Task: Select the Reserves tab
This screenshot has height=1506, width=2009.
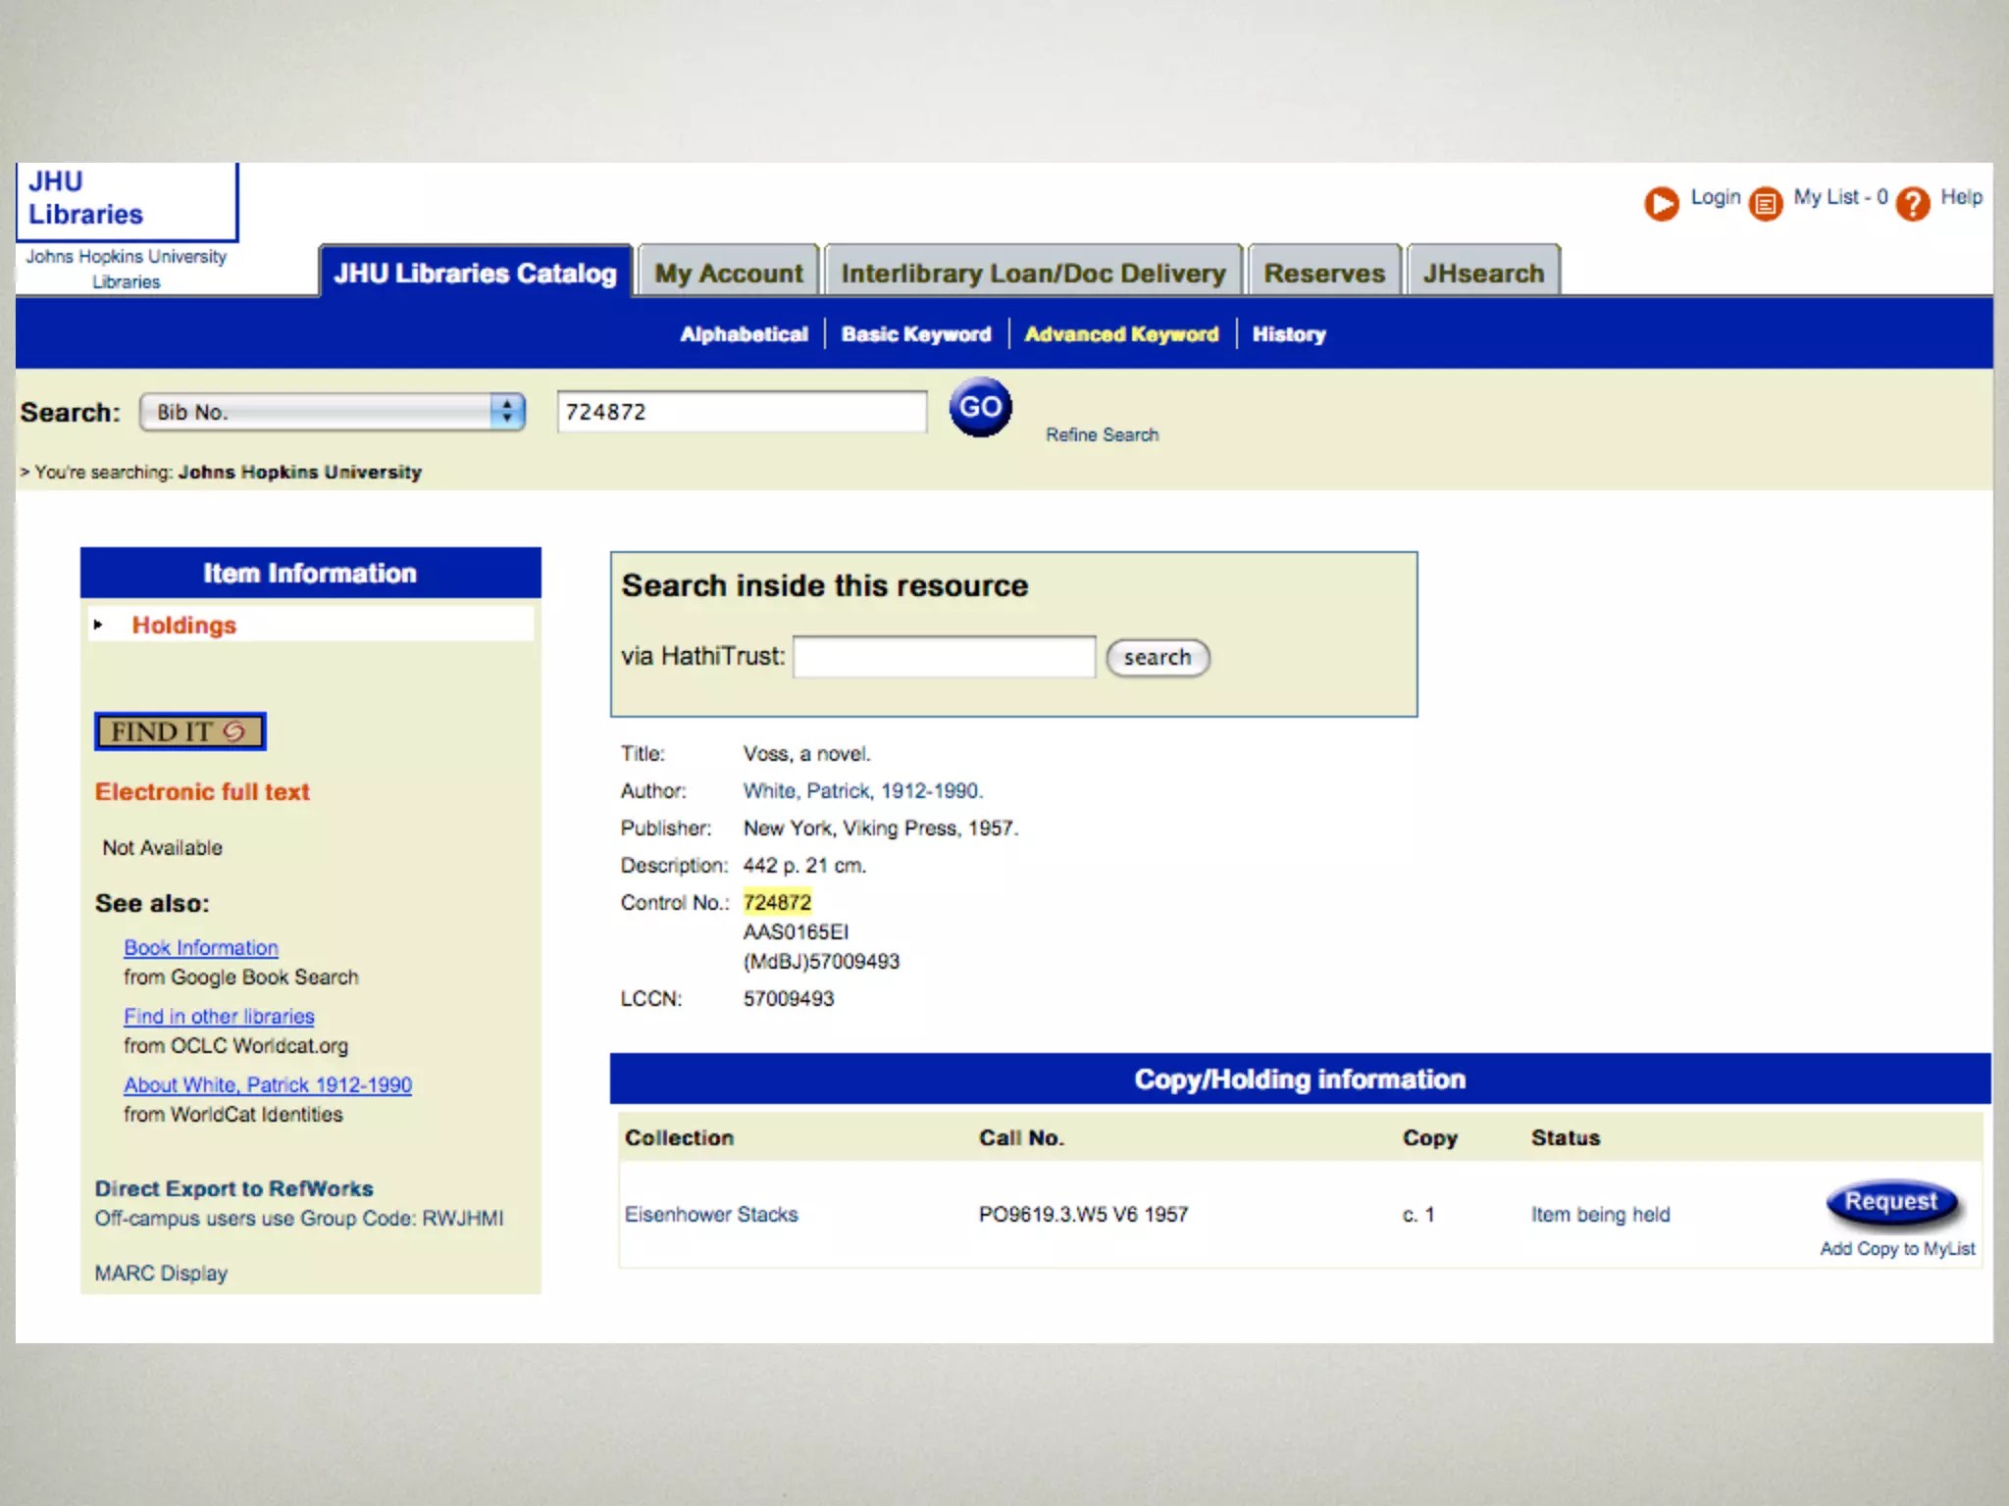Action: point(1323,273)
